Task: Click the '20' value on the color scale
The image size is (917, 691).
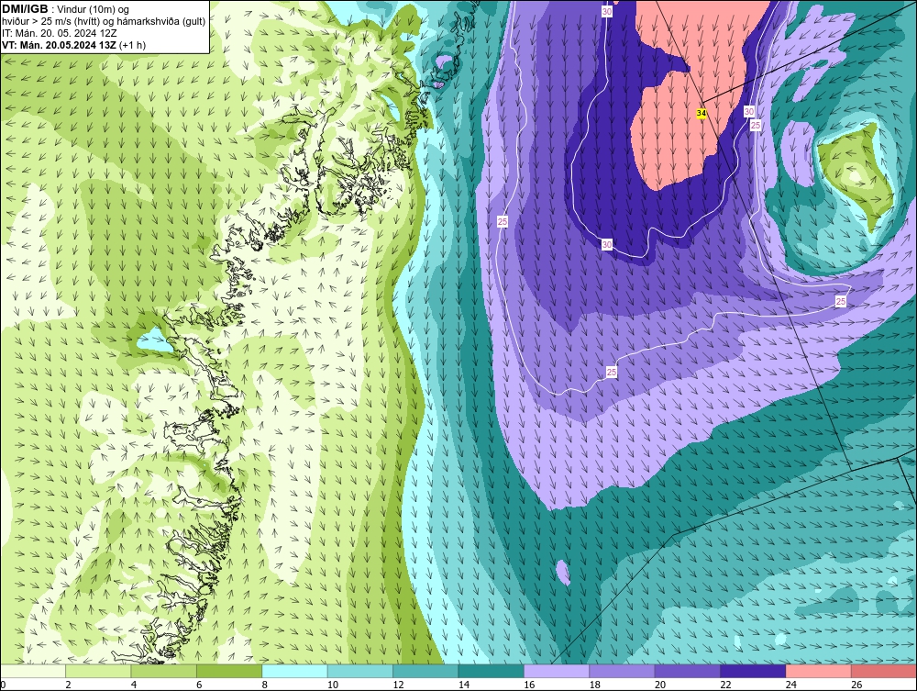Action: click(x=660, y=685)
